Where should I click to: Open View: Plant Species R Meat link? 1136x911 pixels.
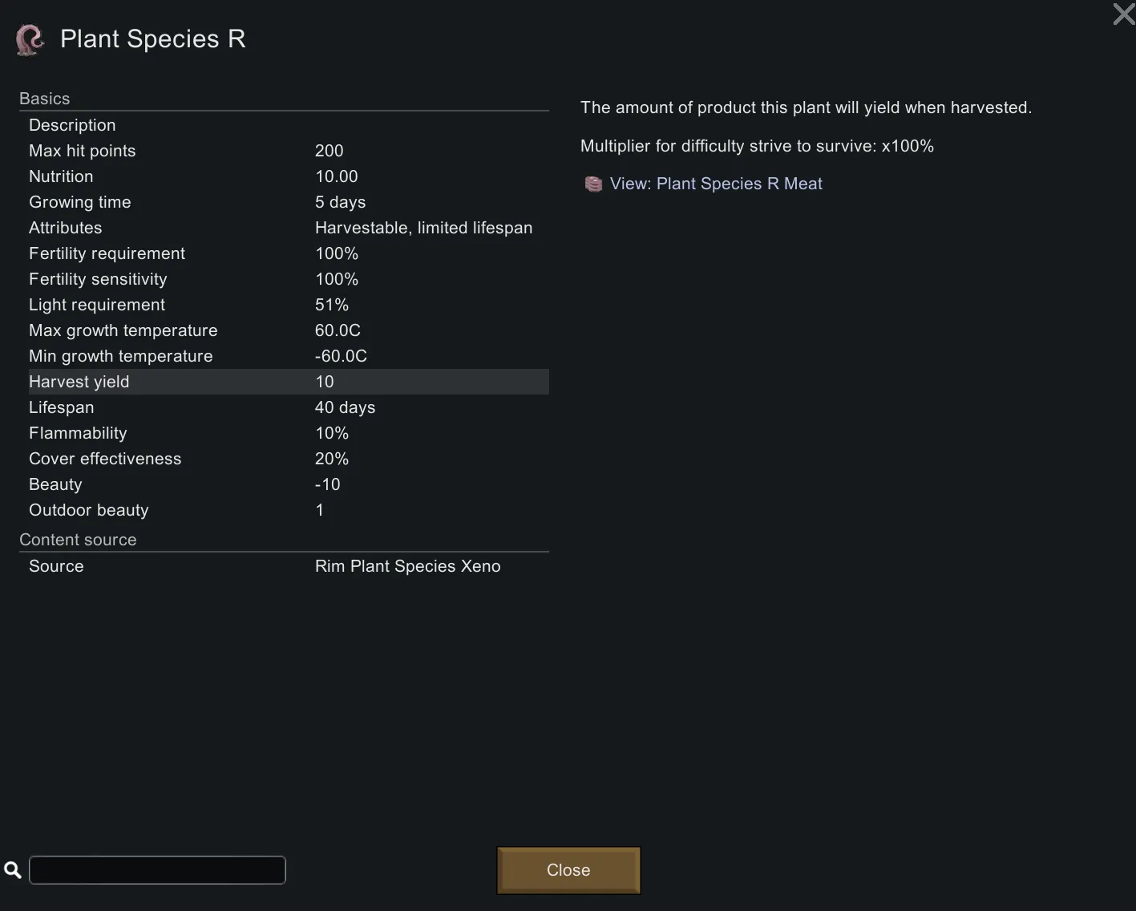tap(715, 184)
